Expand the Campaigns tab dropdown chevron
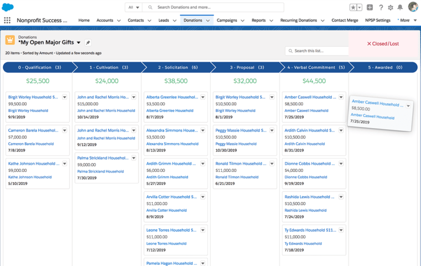Screen dimensions: 421x266 pos(242,21)
